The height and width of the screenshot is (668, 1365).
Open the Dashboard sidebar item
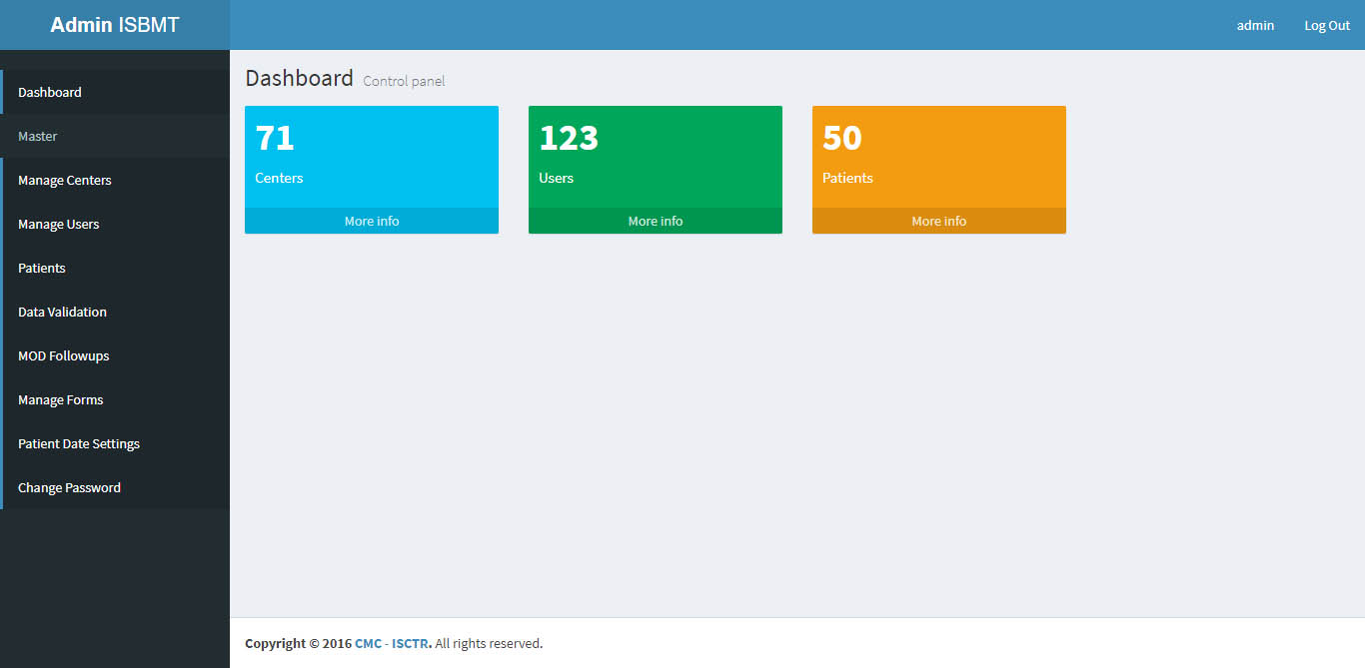(115, 92)
